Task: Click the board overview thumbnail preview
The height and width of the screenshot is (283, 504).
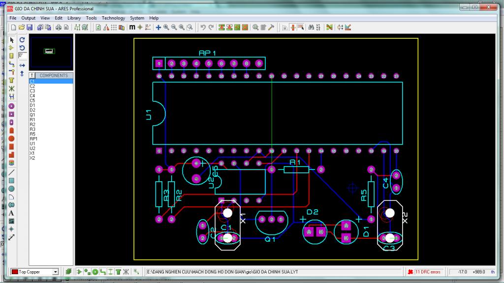Action: [x=51, y=52]
